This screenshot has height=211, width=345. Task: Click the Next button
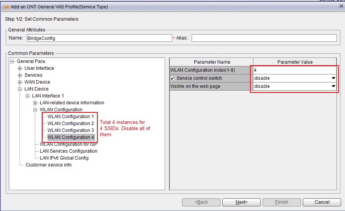coord(241,202)
